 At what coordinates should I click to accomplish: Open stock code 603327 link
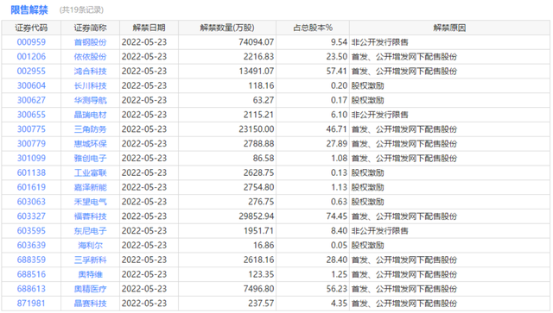(x=31, y=216)
